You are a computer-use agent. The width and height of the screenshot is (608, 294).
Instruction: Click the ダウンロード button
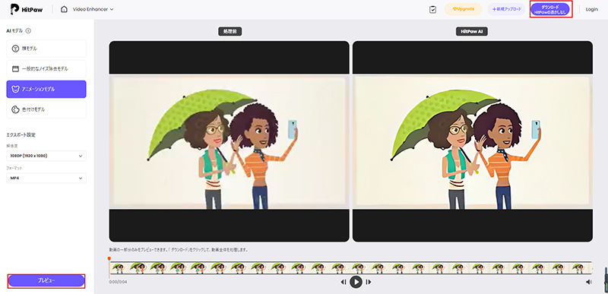[550, 9]
